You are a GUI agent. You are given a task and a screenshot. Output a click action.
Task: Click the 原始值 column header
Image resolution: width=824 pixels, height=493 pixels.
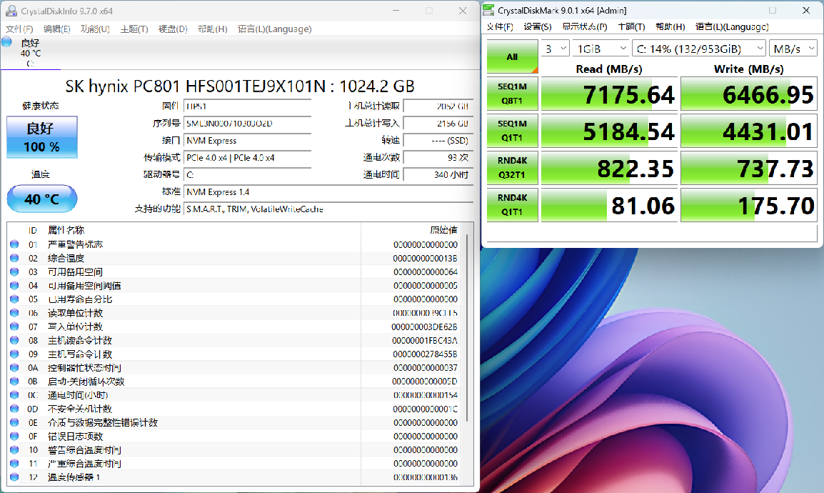coord(443,230)
